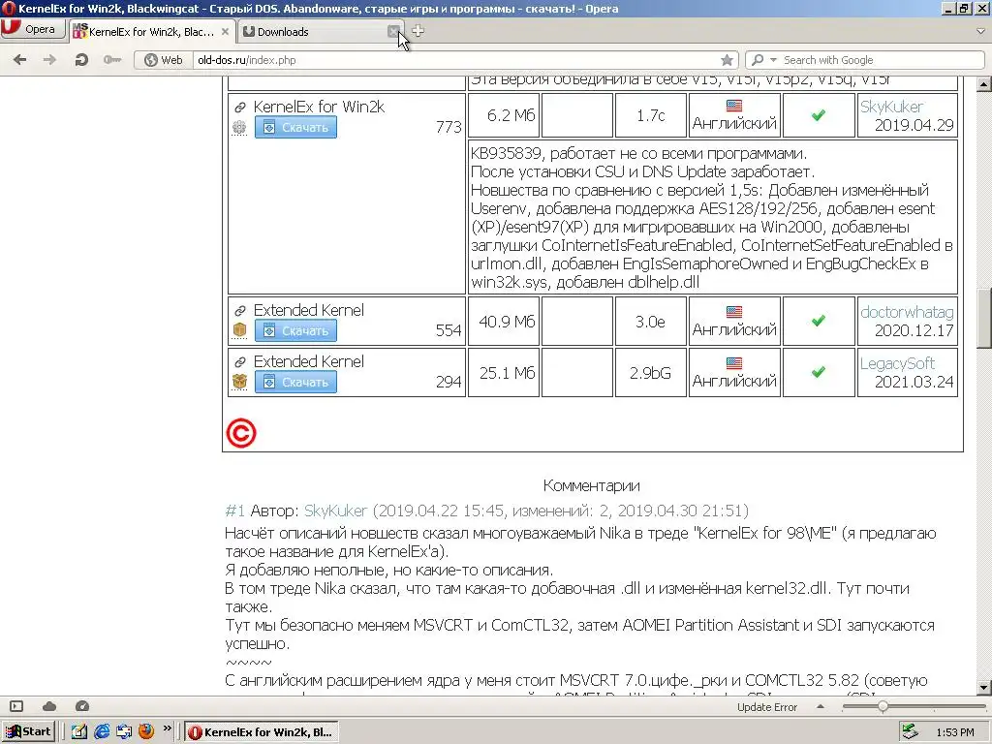Adjust the page zoom slider handle
Viewport: 992px width, 744px height.
(882, 706)
